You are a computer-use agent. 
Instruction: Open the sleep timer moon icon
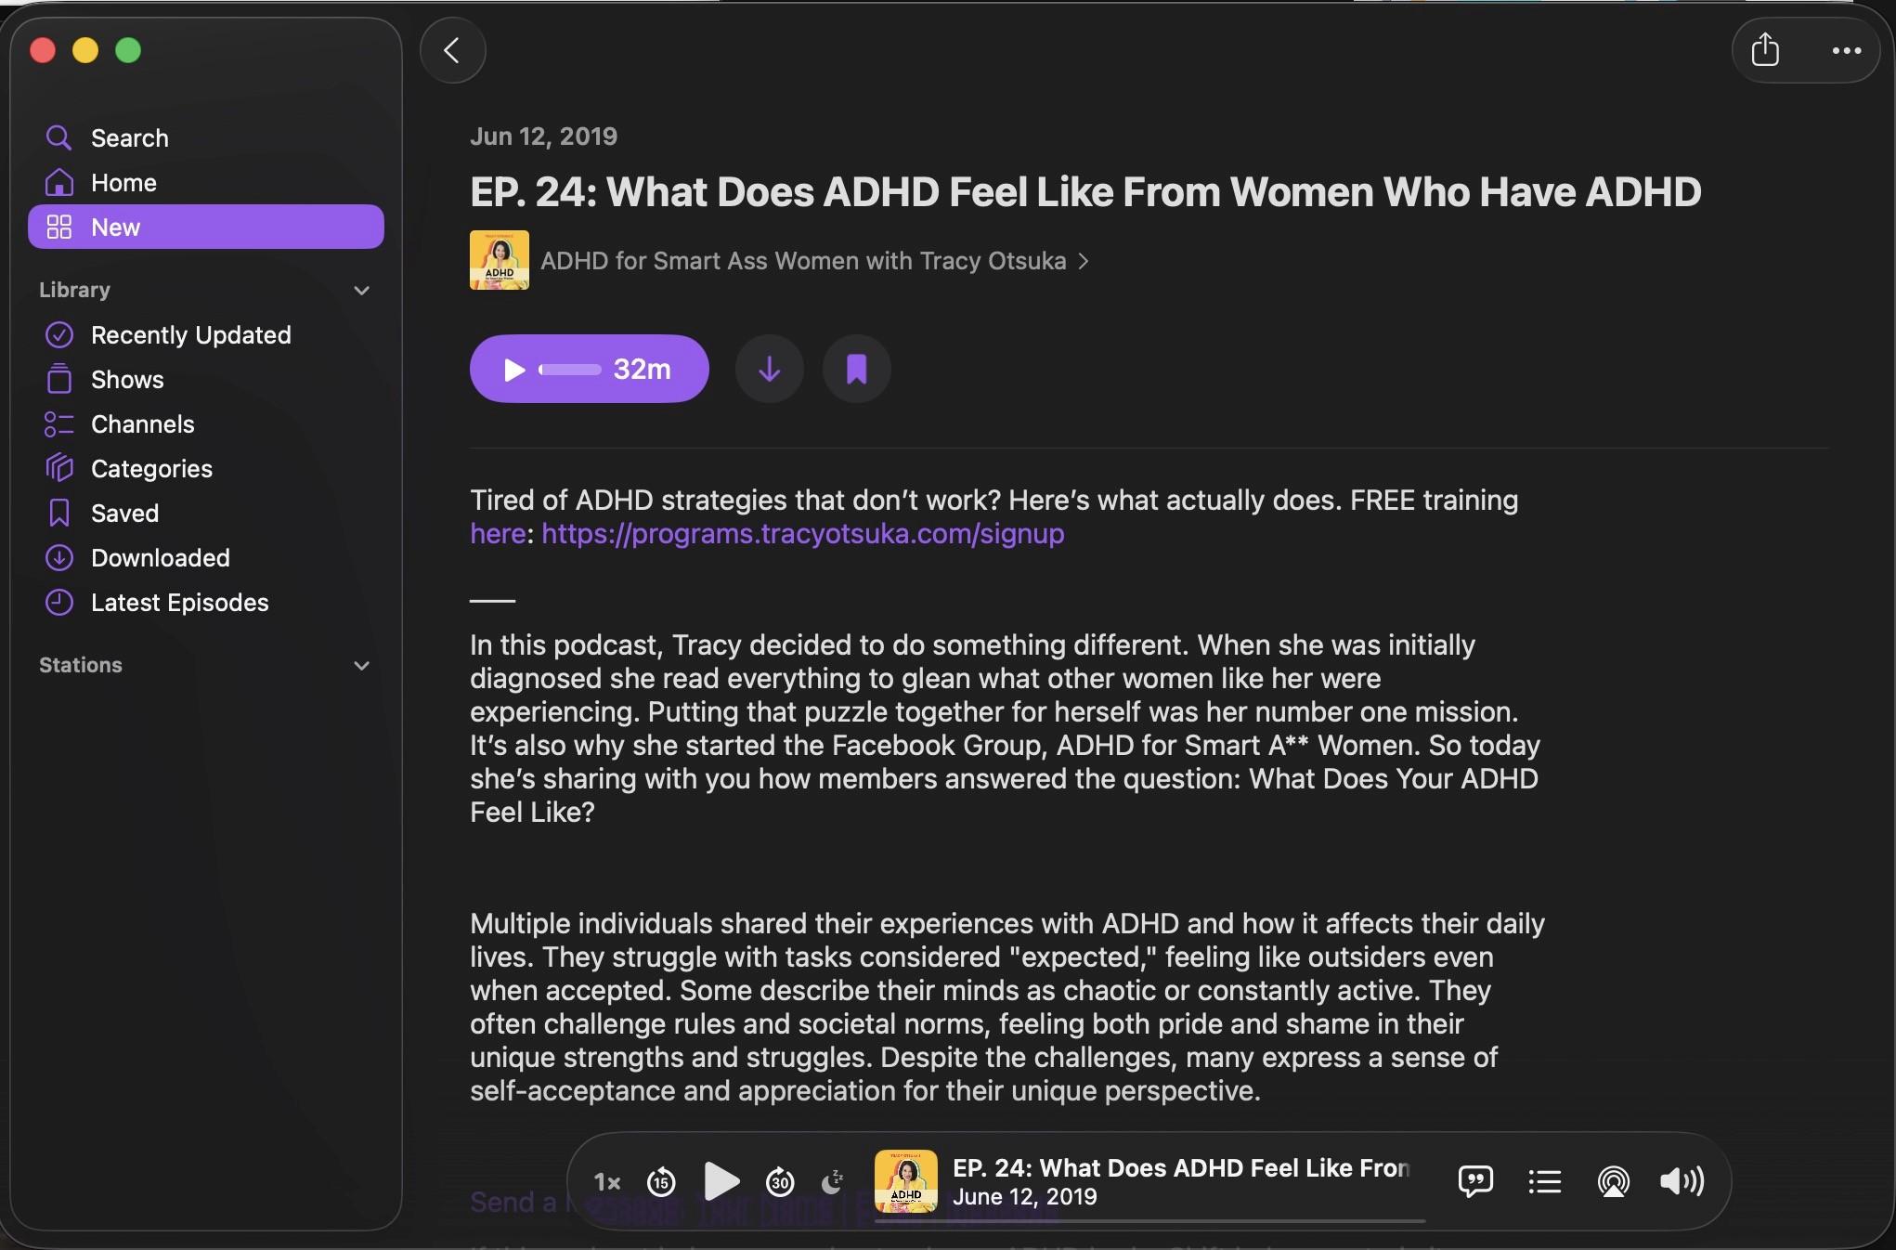(x=833, y=1181)
